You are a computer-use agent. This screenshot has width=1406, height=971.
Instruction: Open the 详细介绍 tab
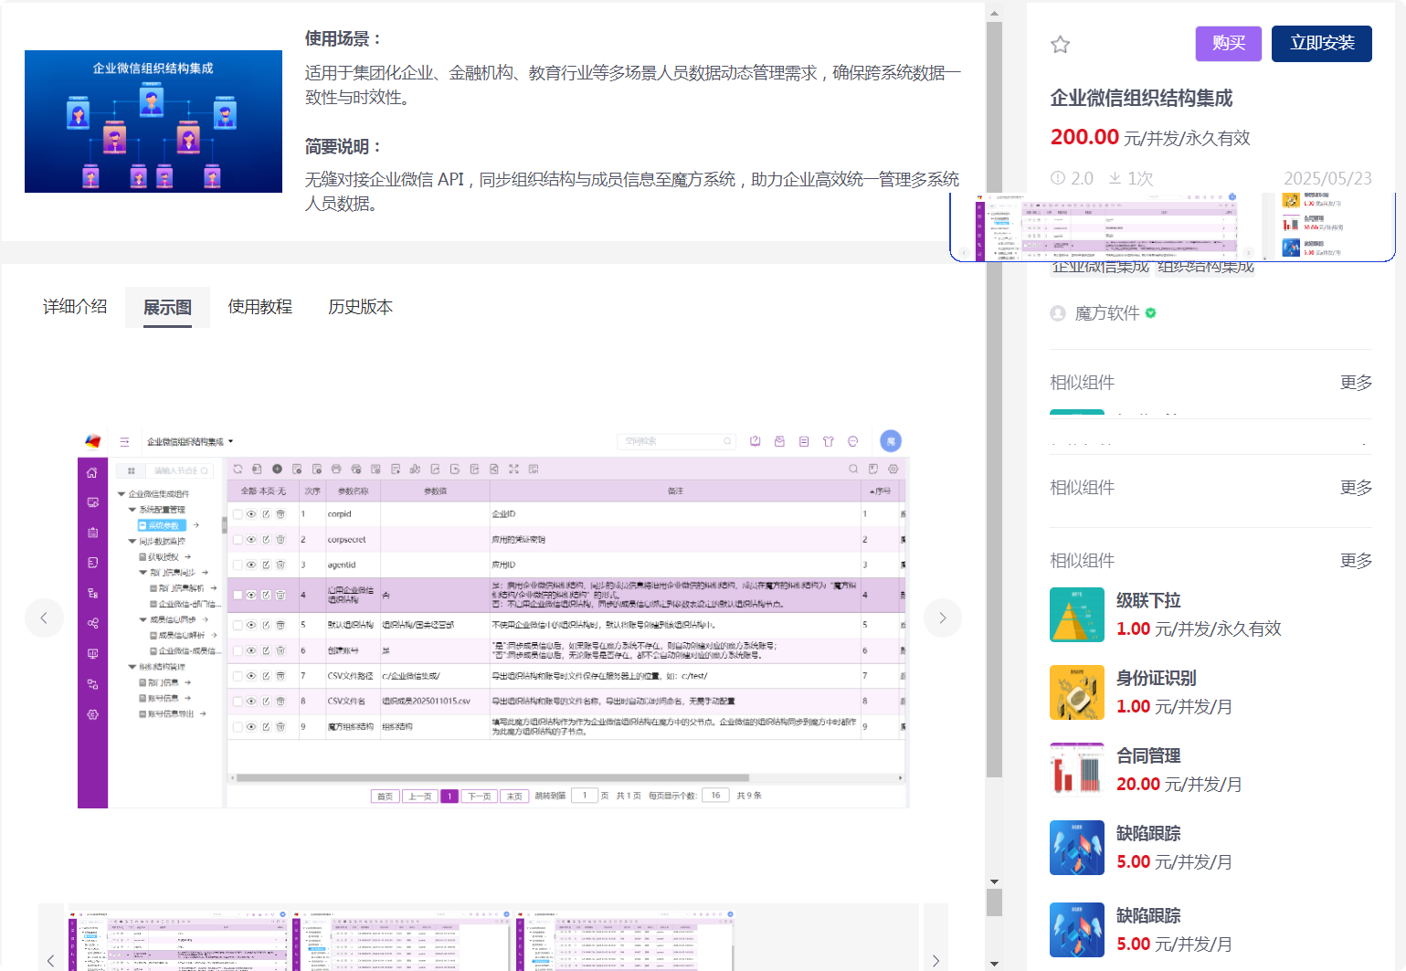(75, 307)
